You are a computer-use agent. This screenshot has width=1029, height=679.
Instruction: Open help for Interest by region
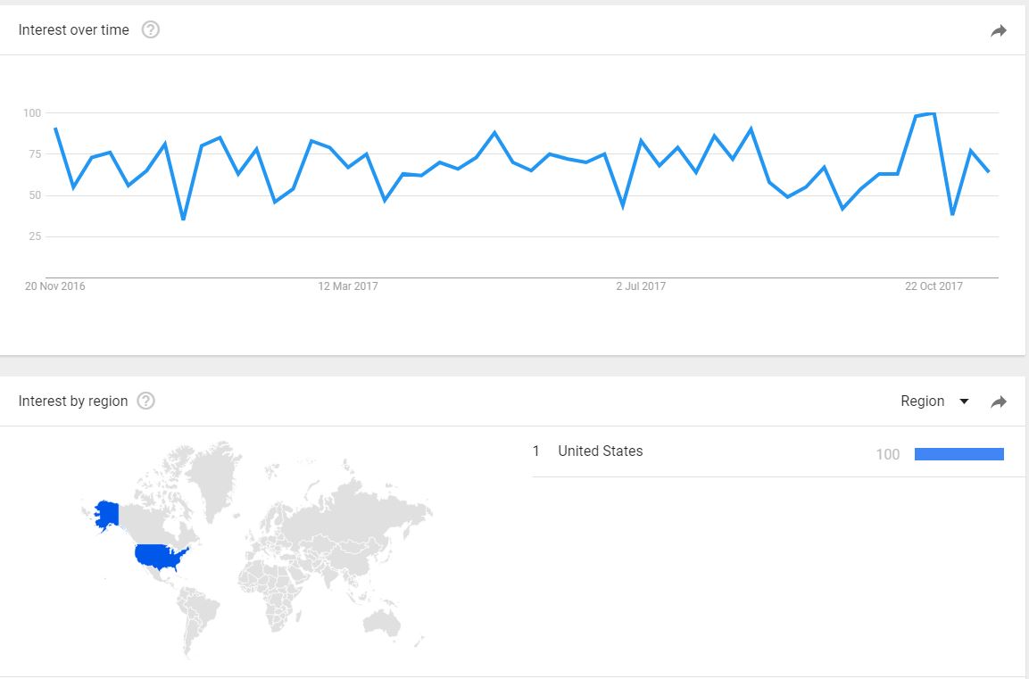145,401
